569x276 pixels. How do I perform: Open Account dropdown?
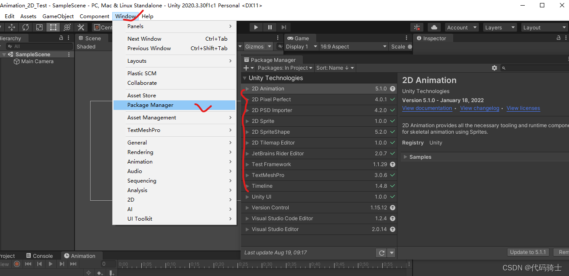[x=462, y=27]
